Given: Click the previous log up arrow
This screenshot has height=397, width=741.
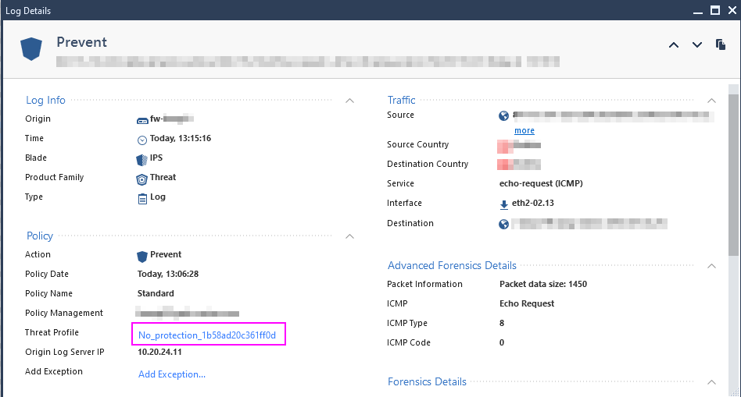Looking at the screenshot, I should 674,45.
